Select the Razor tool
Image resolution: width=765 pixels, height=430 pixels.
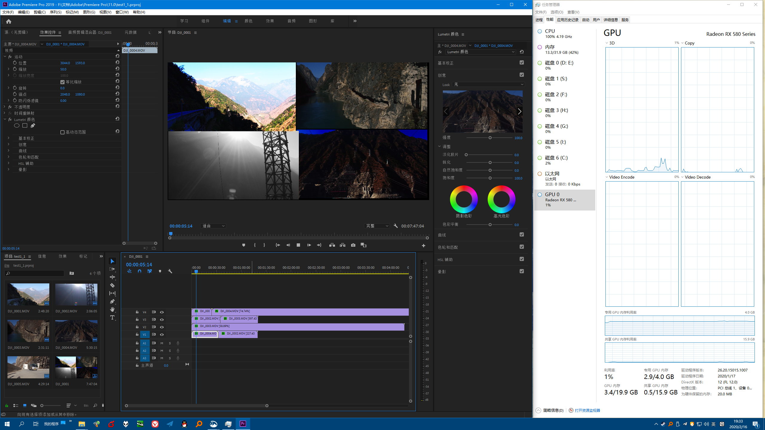pos(112,285)
